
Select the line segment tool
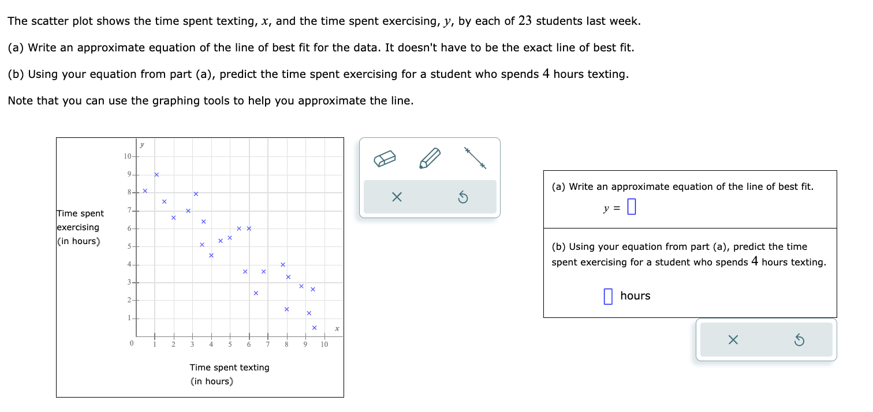point(475,157)
